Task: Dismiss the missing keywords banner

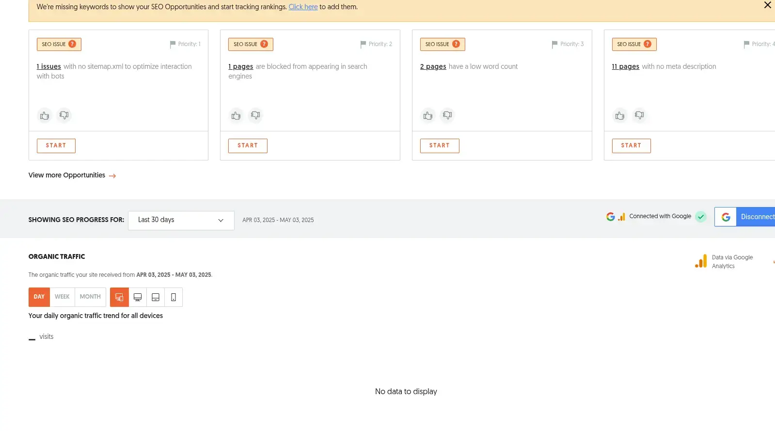Action: tap(767, 5)
